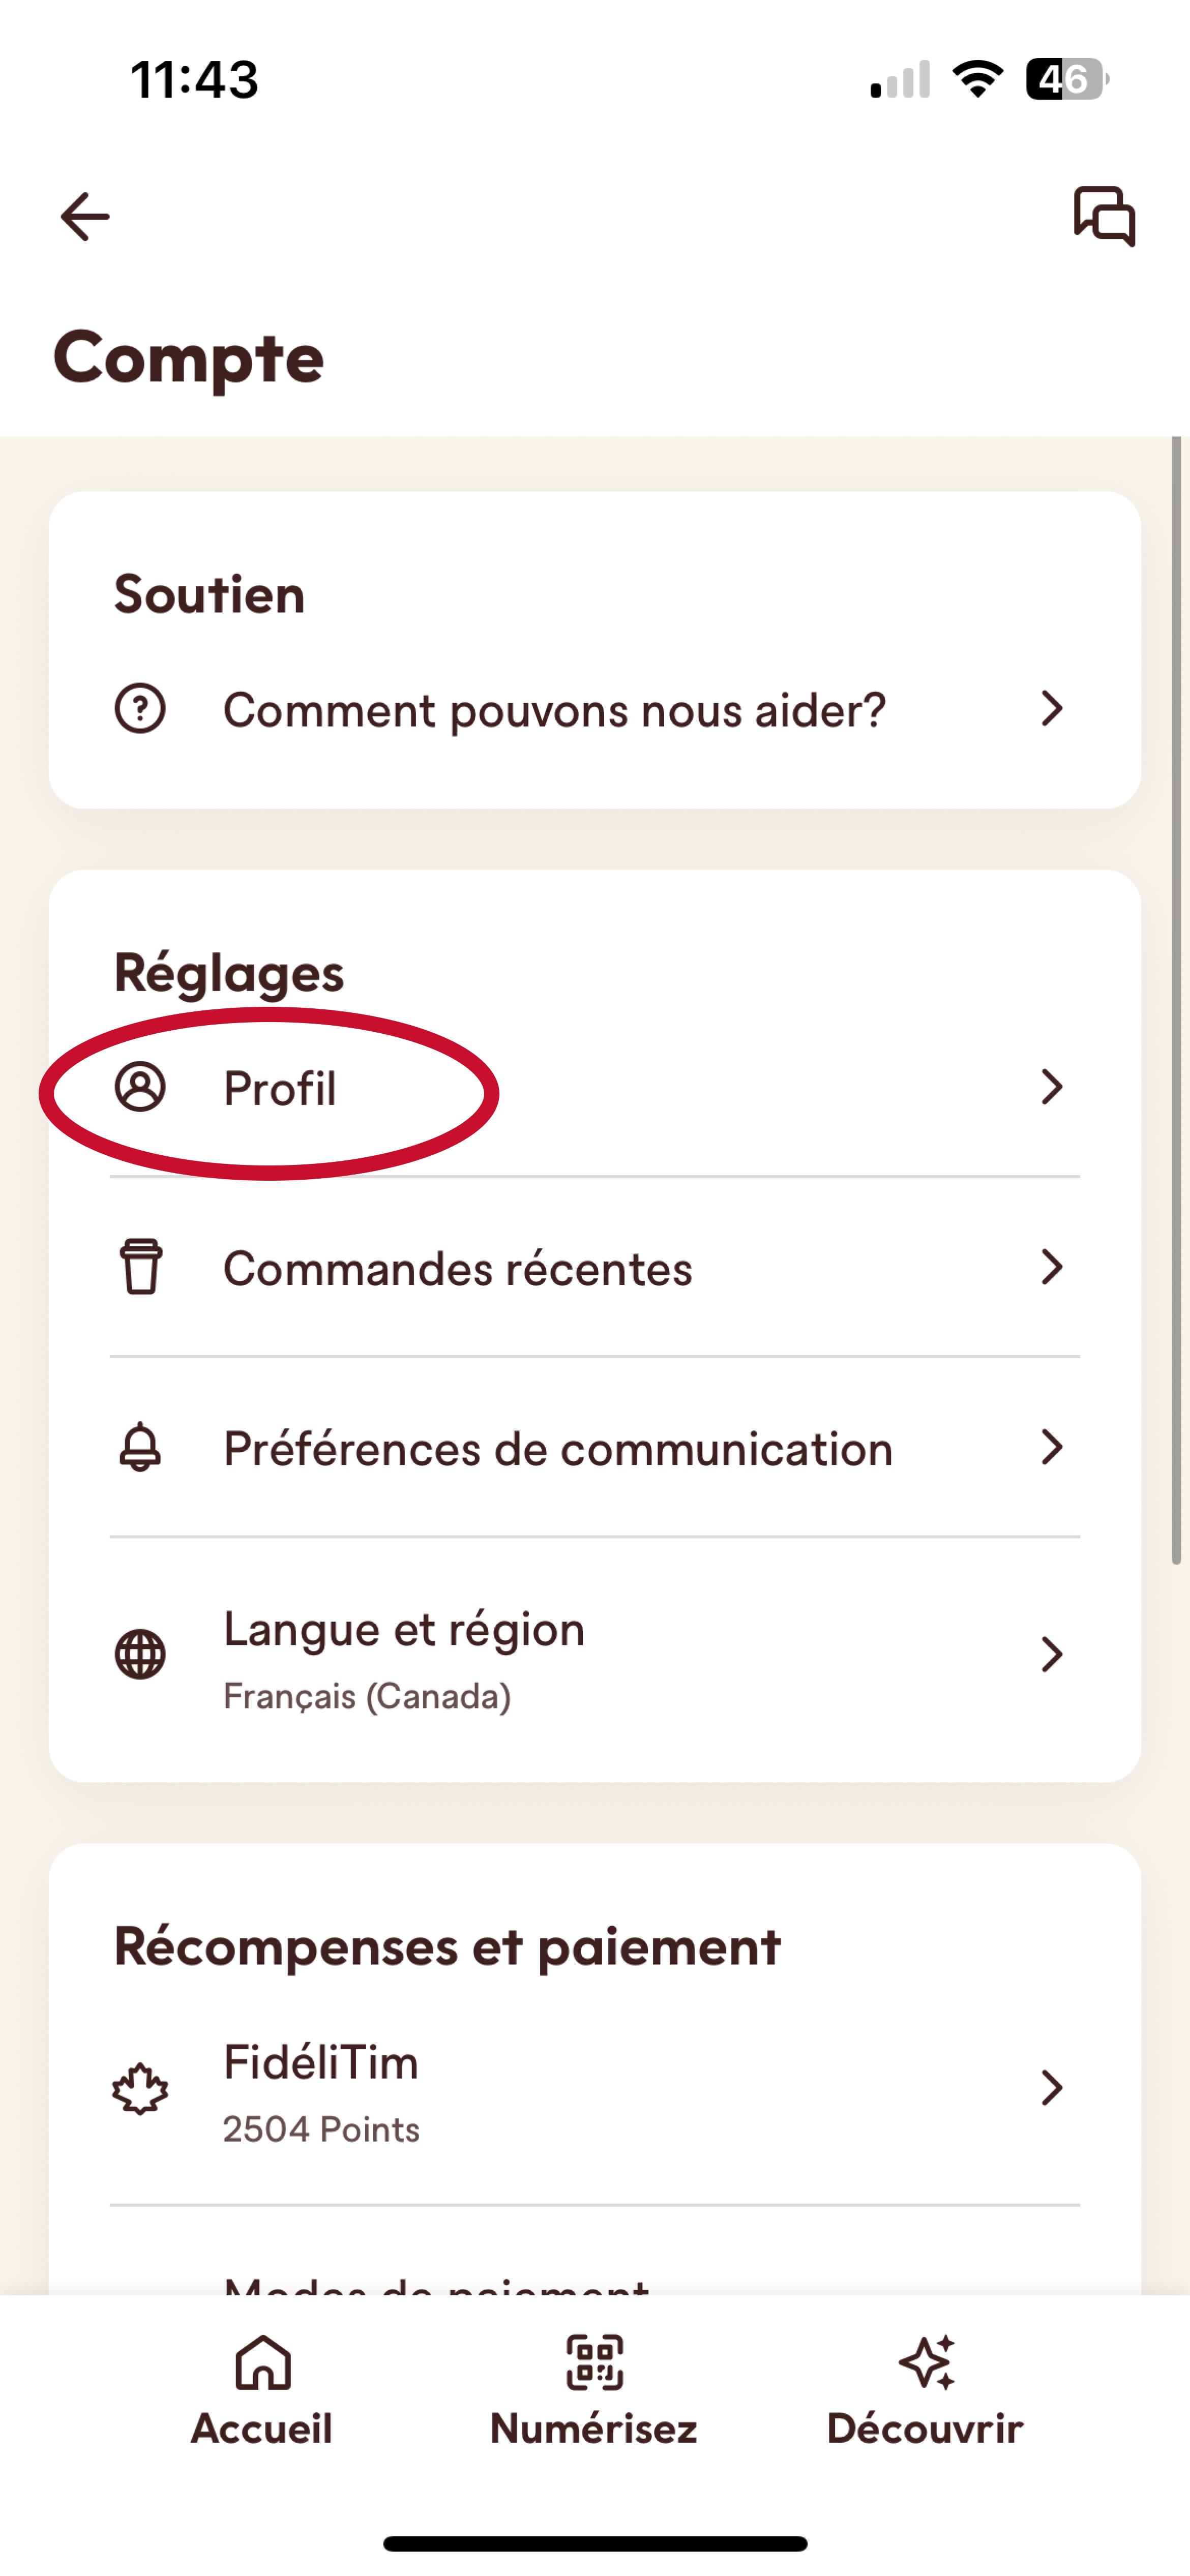1190x2576 pixels.
Task: Click the vertical page scrollbar
Action: (x=1176, y=1000)
